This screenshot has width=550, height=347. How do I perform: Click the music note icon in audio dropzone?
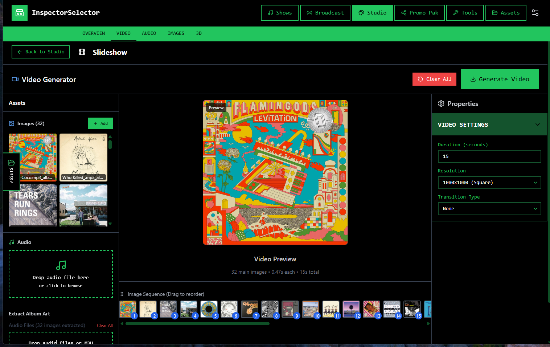coord(61,265)
